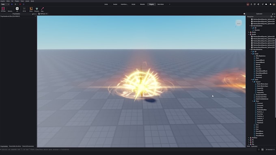
Task: Collapse the Emit1 tree node
Action: click(252, 79)
